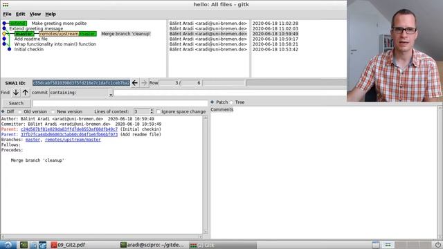Find next commit with down arrow
Screen dimensions: 443x249
click(x=16, y=92)
